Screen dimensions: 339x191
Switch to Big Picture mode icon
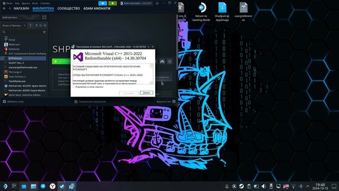(x=157, y=3)
